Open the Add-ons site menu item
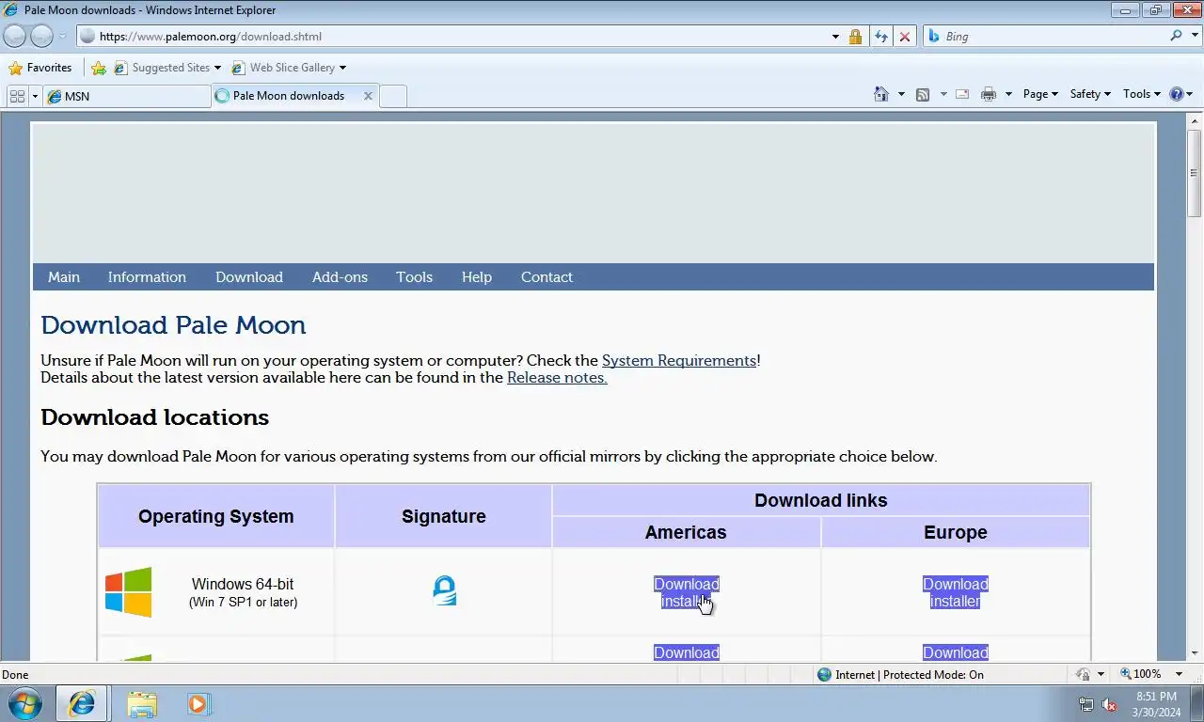Image resolution: width=1204 pixels, height=722 pixels. point(340,277)
